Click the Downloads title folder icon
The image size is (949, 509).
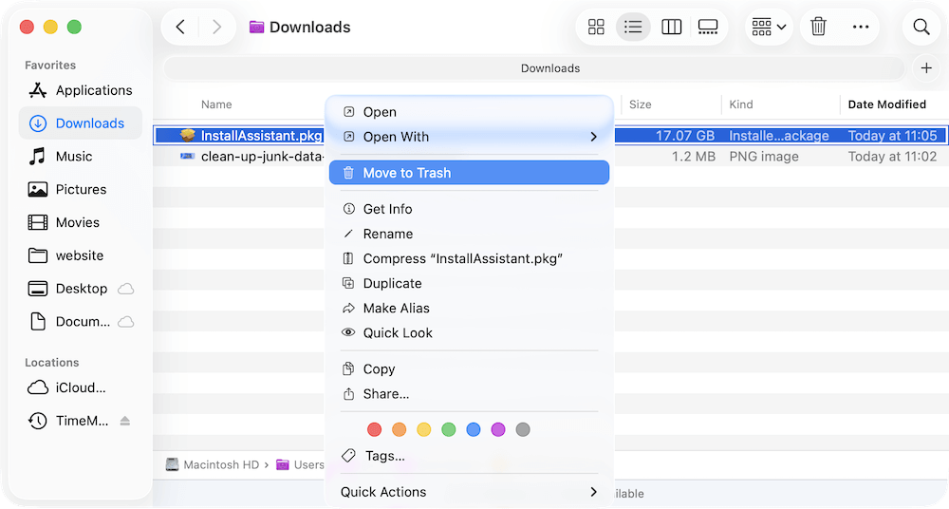256,27
